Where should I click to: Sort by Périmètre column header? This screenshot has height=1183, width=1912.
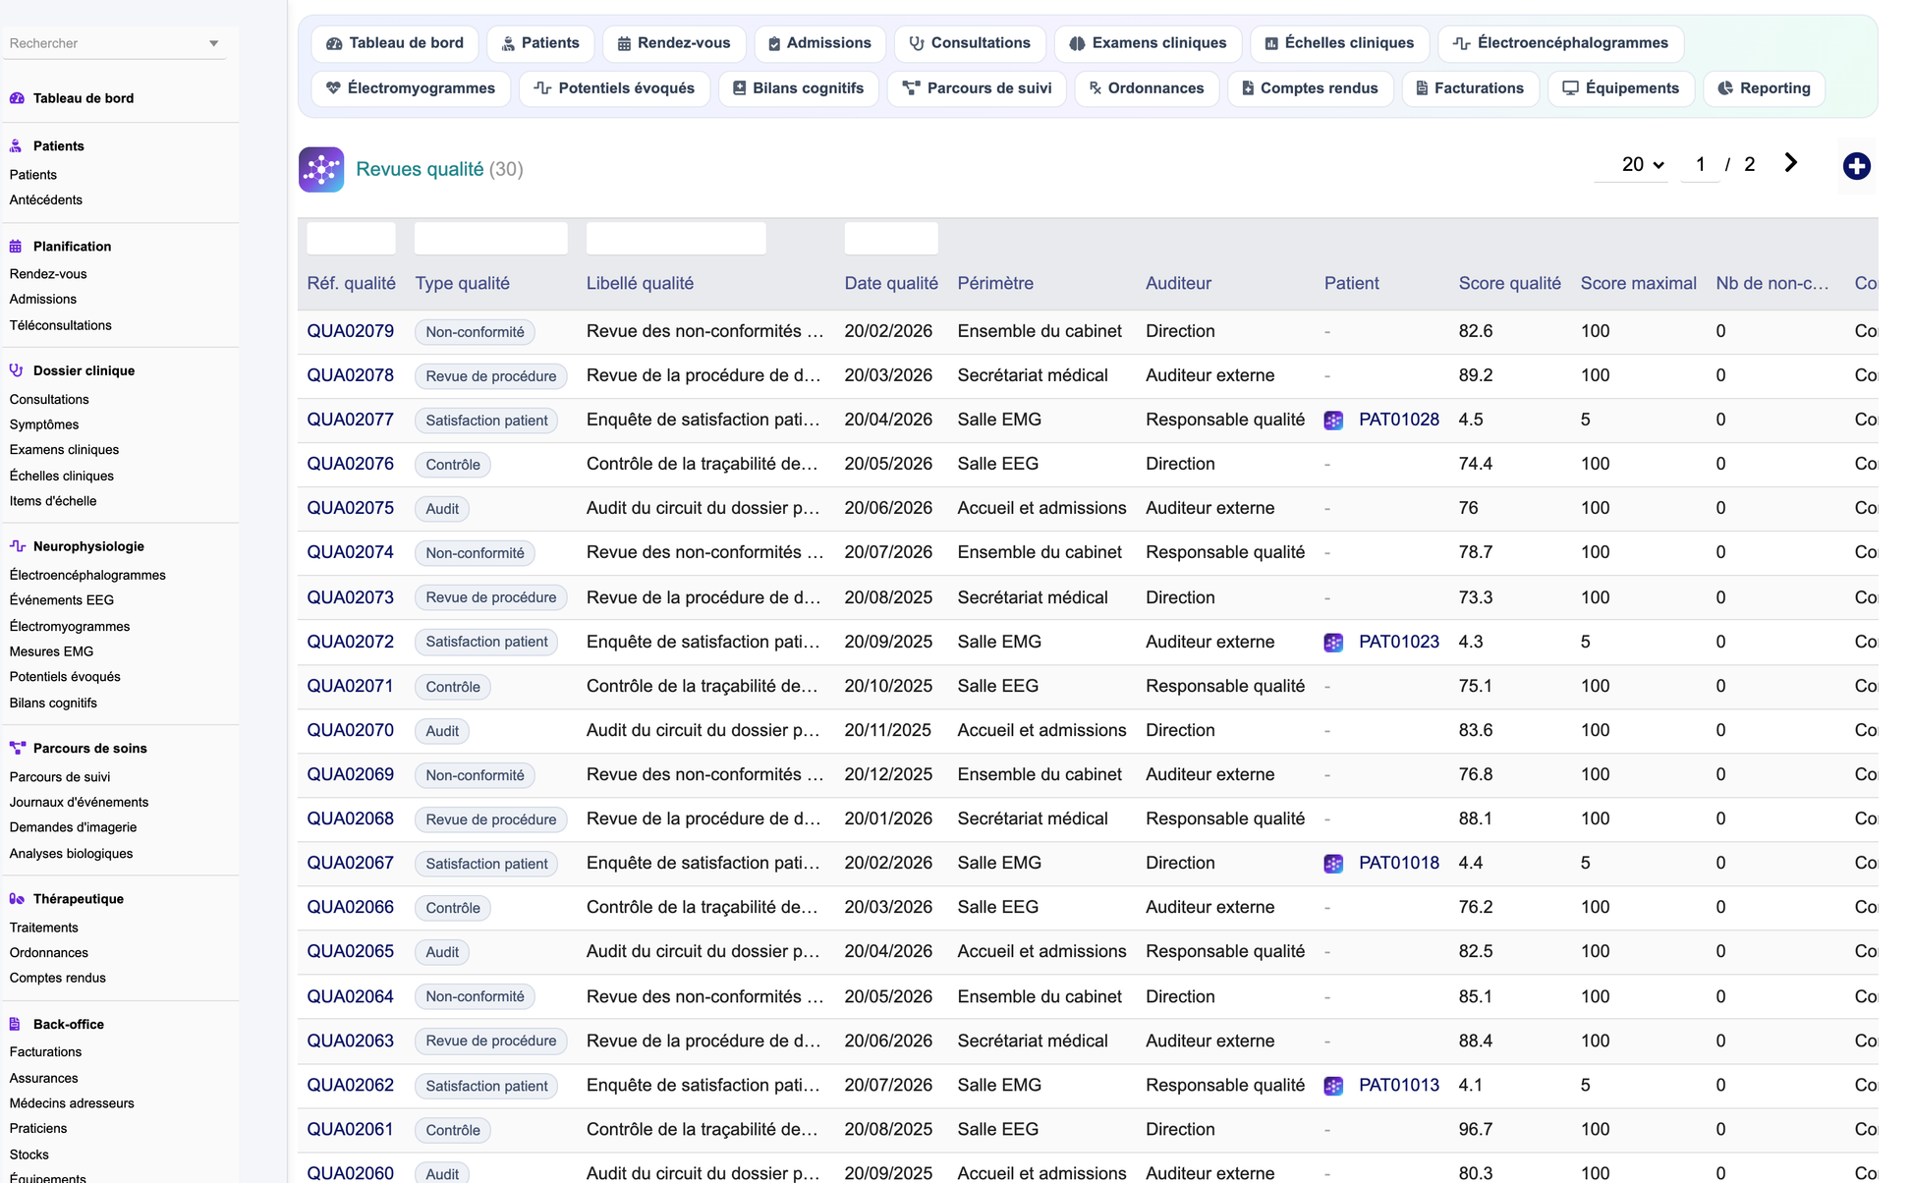coord(995,283)
